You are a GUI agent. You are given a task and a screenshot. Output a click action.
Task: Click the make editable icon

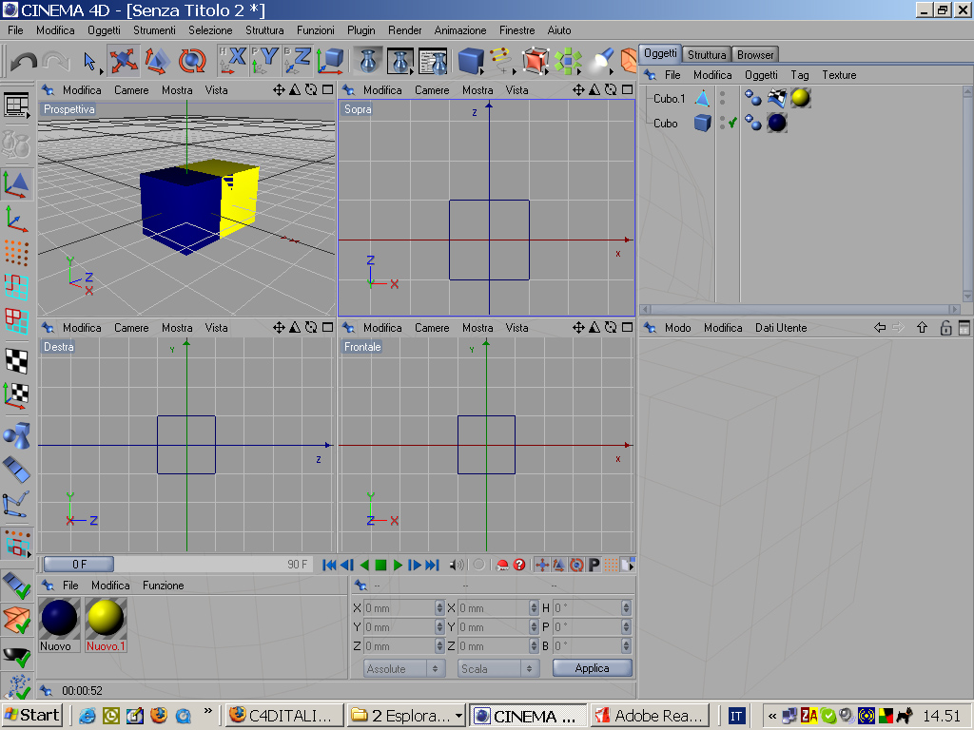tap(17, 144)
